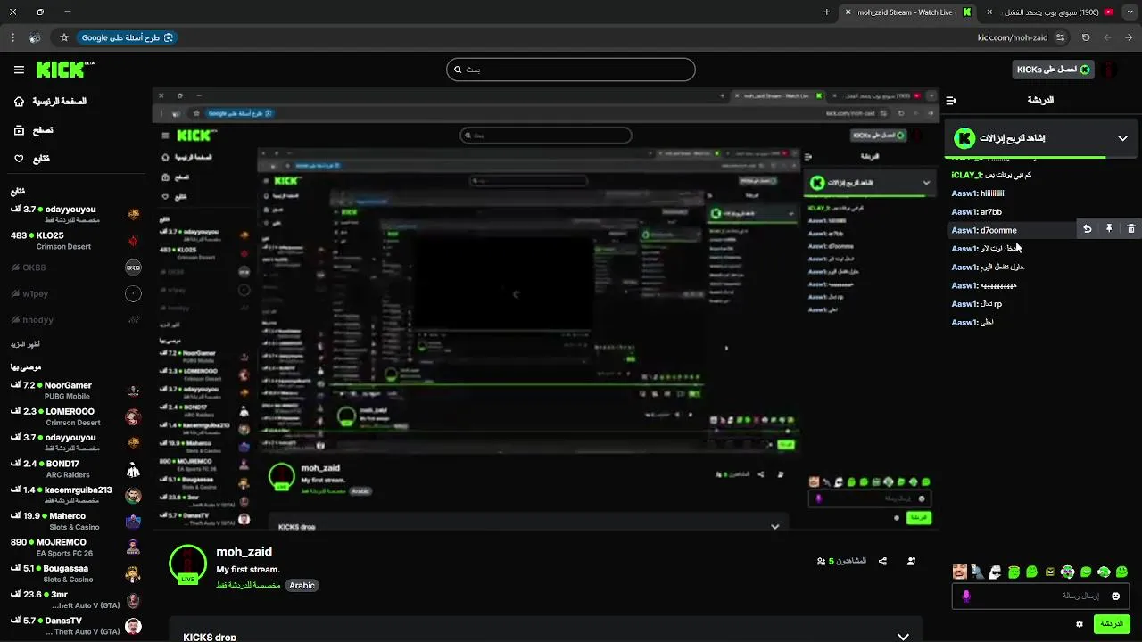Screen dimensions: 1142x642
Task: Click Ask Google about this page chip
Action: coord(128,37)
